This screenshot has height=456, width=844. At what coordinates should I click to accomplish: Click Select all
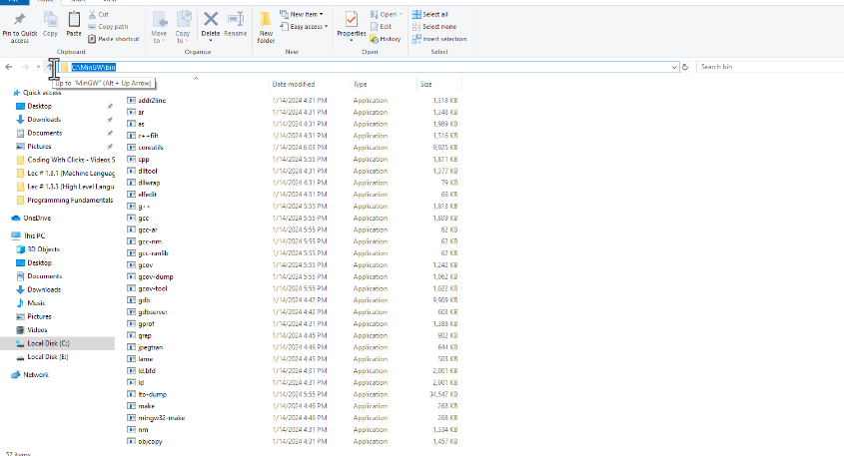430,15
